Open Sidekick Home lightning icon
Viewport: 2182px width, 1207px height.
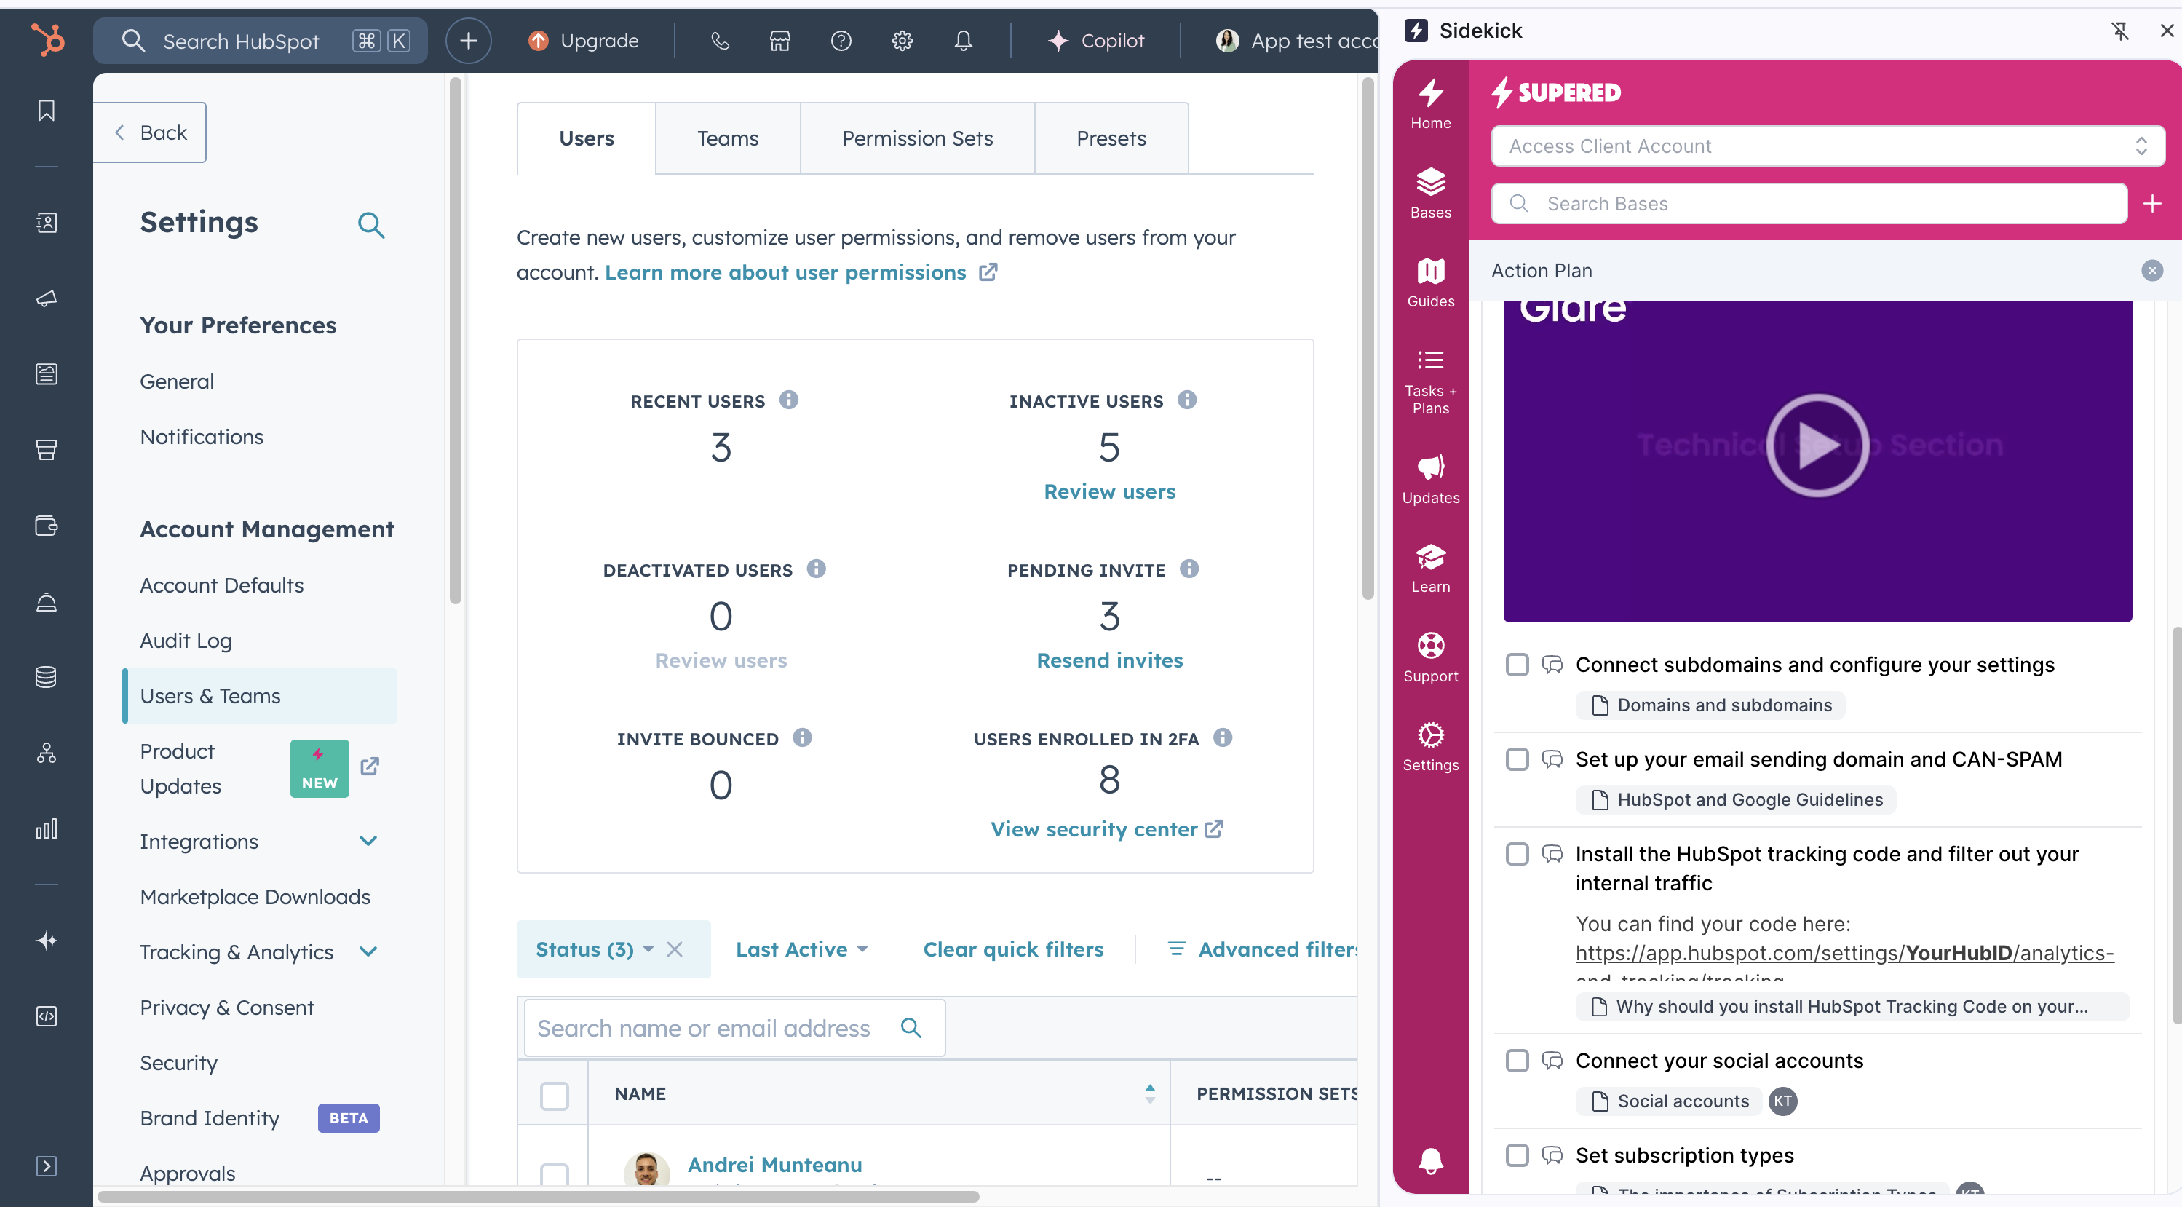click(1431, 104)
